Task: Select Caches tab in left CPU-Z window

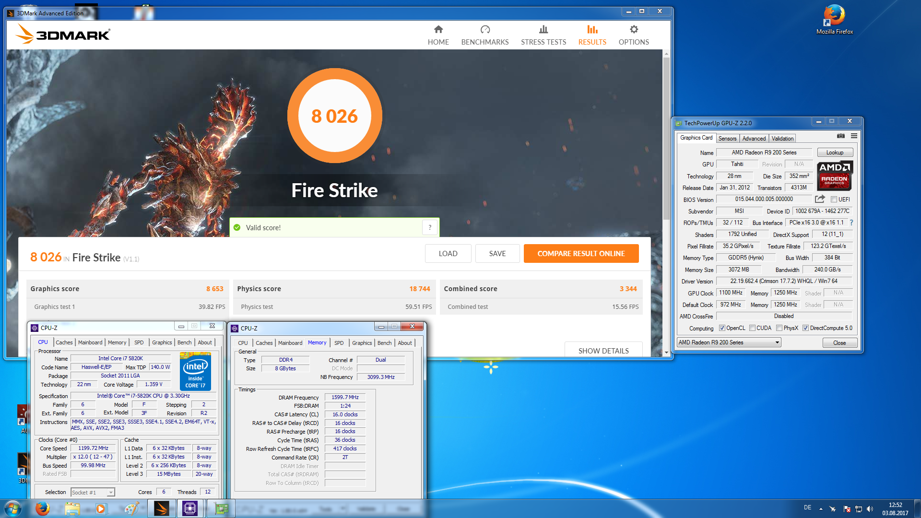Action: (x=64, y=342)
